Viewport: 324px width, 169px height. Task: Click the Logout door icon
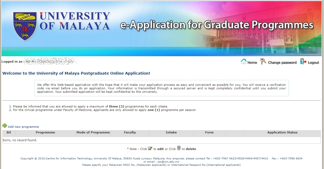coord(303,62)
